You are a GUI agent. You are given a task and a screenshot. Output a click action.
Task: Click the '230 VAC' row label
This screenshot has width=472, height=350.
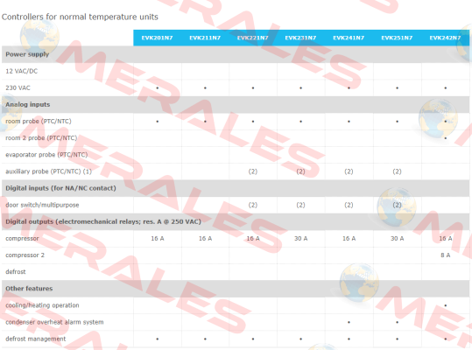click(18, 88)
